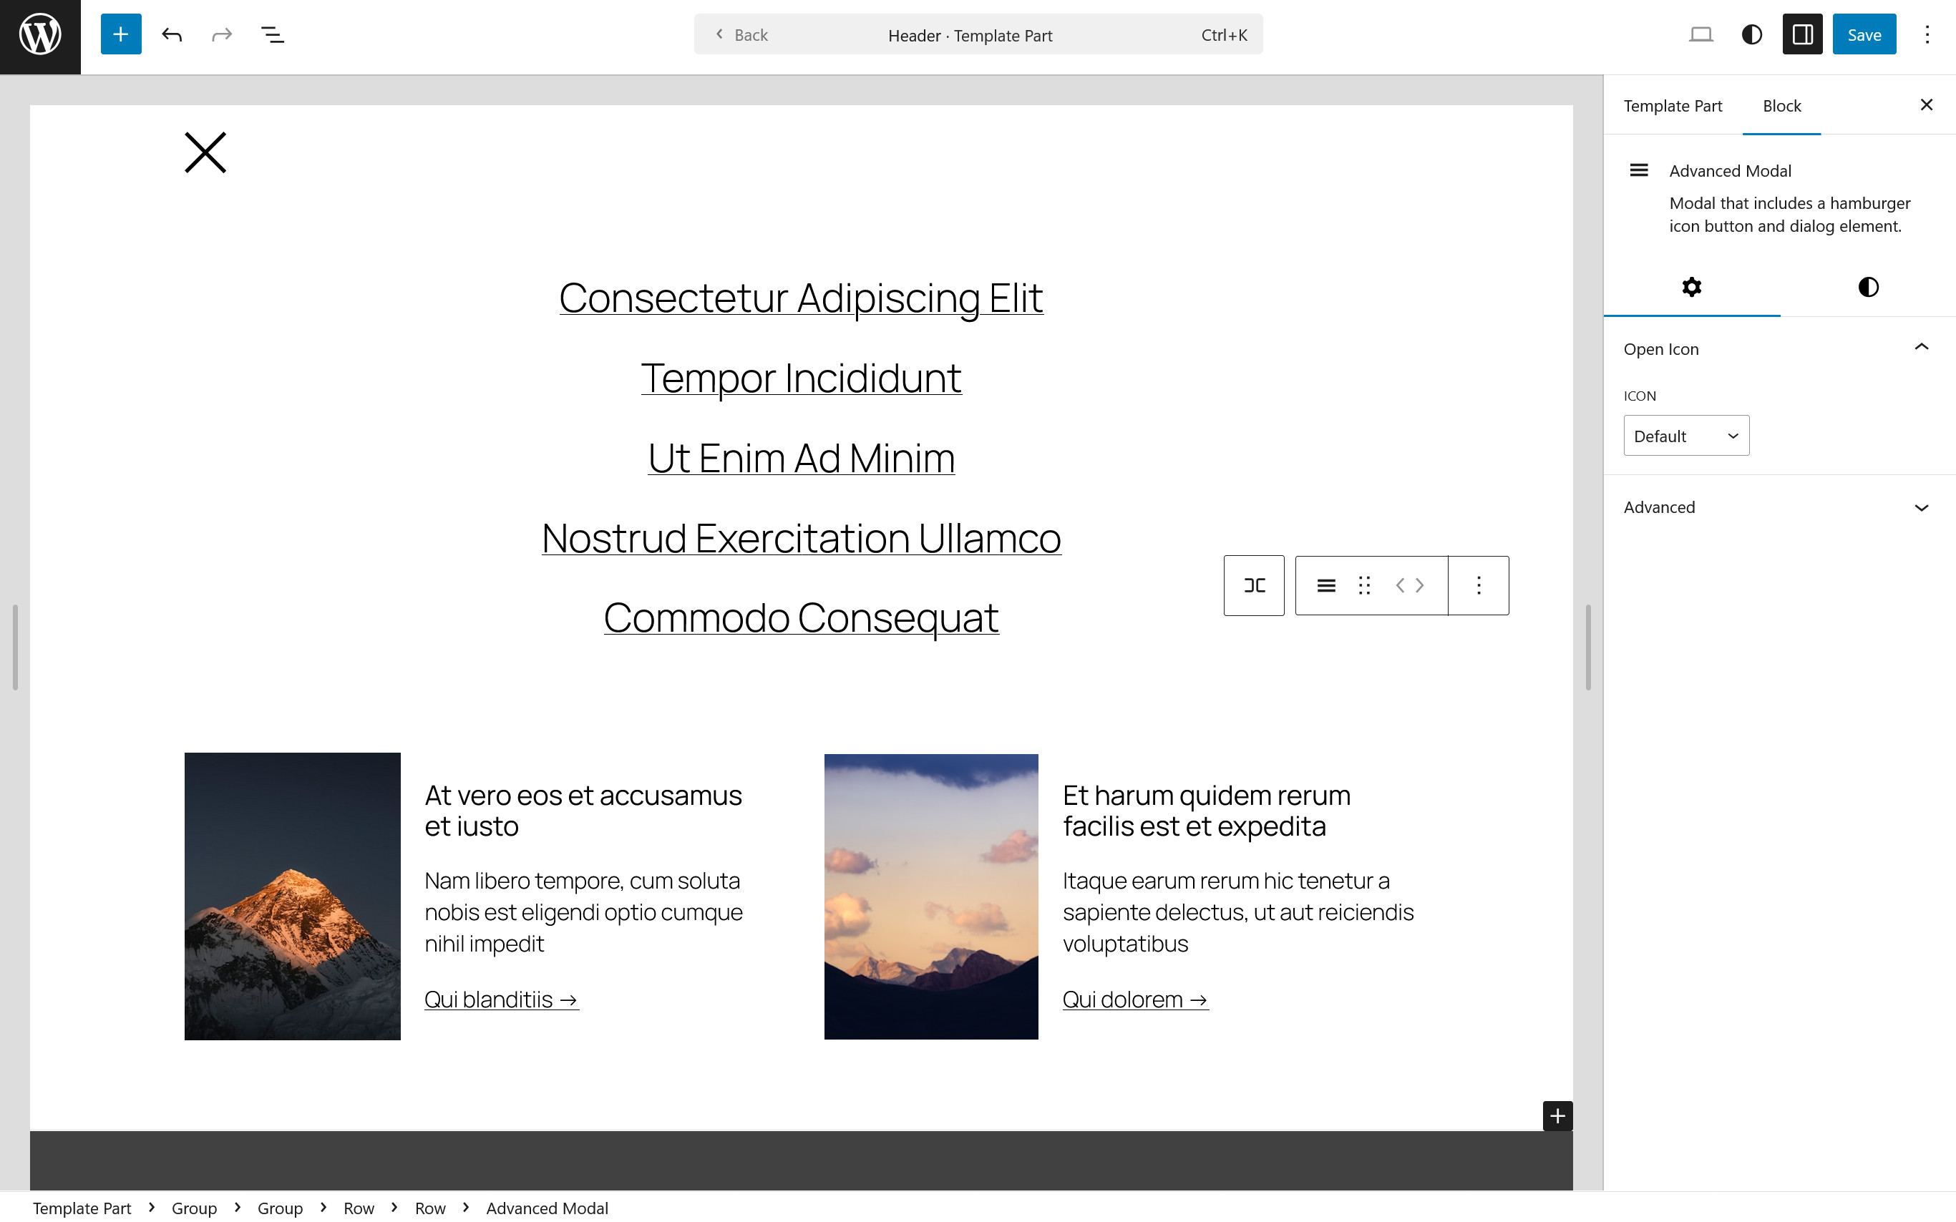Select the cloudy sunset mountains image
This screenshot has width=1956, height=1222.
click(931, 896)
